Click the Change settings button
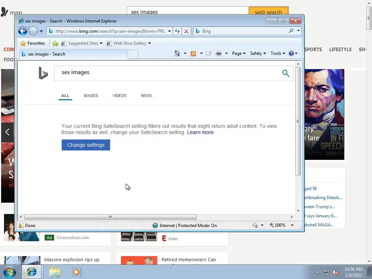Image resolution: width=372 pixels, height=279 pixels. pos(86,145)
